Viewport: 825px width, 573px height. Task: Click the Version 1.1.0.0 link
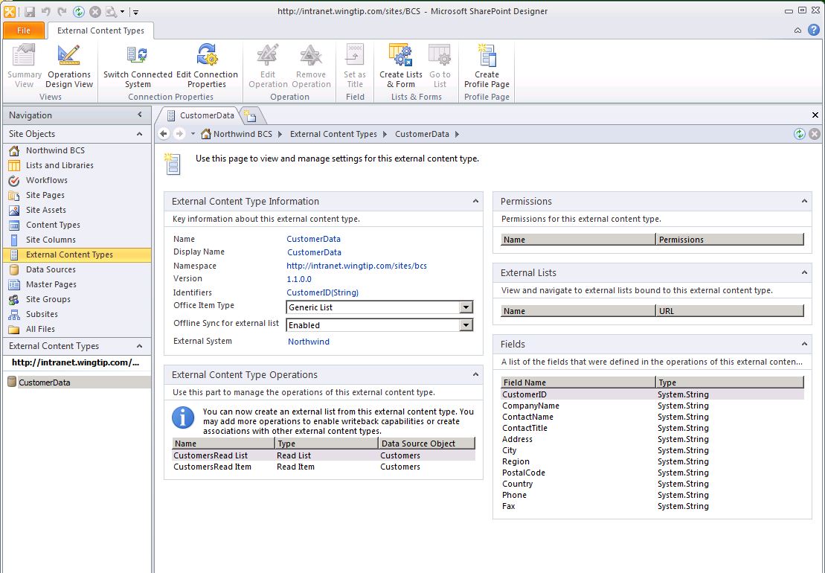click(x=299, y=279)
